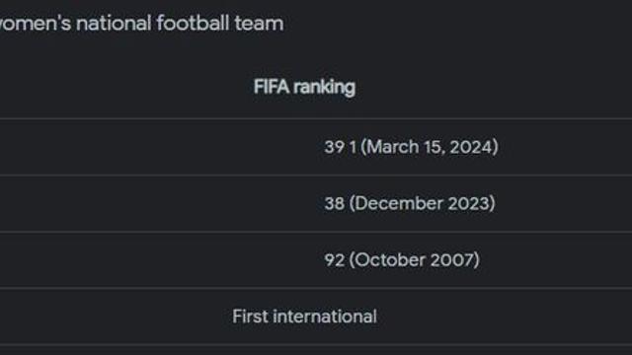Click the current ranking number 39
Image resolution: width=632 pixels, height=355 pixels.
[335, 147]
